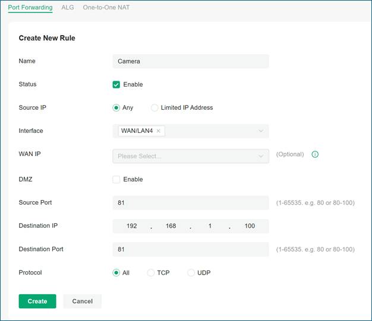
Task: Expand the Interface dropdown arrow
Action: [x=261, y=131]
